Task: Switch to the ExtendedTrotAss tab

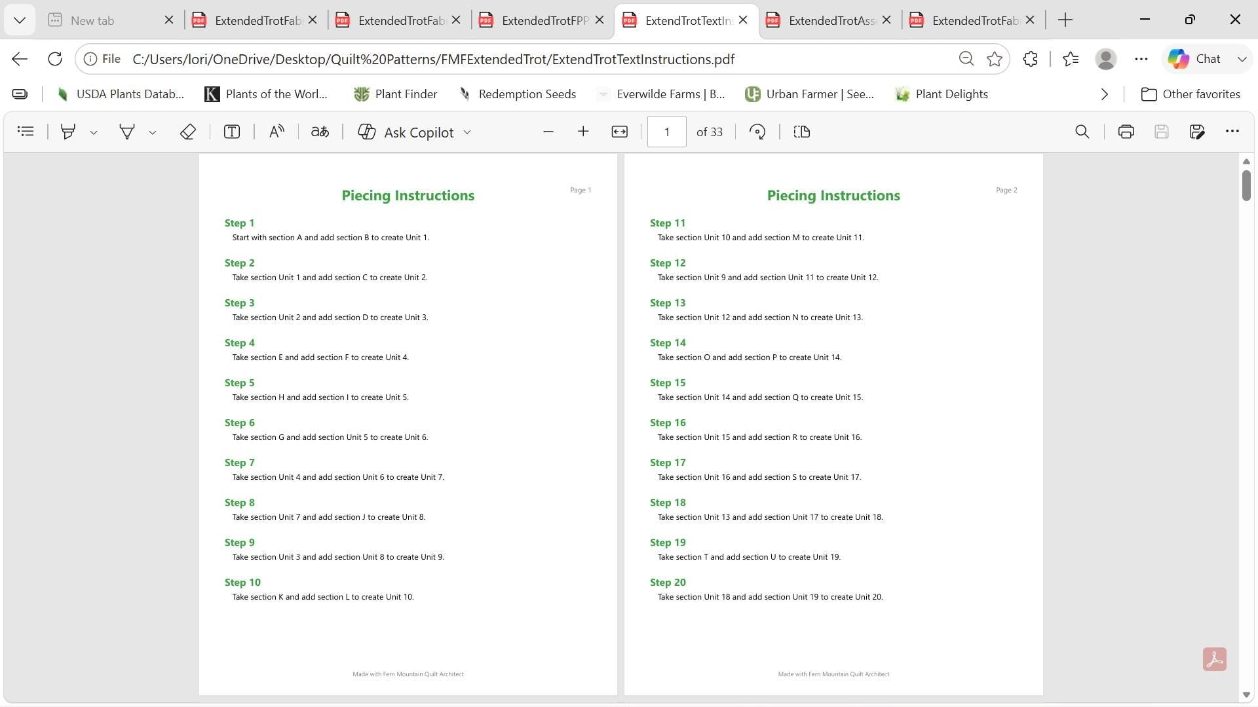Action: click(829, 20)
